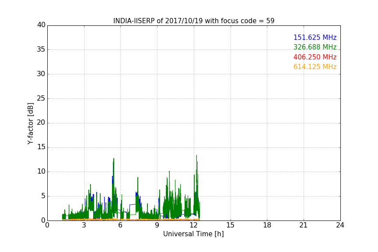Click the 'Y-factor [dB]' axis label
The width and height of the screenshot is (378, 252).
(x=30, y=123)
